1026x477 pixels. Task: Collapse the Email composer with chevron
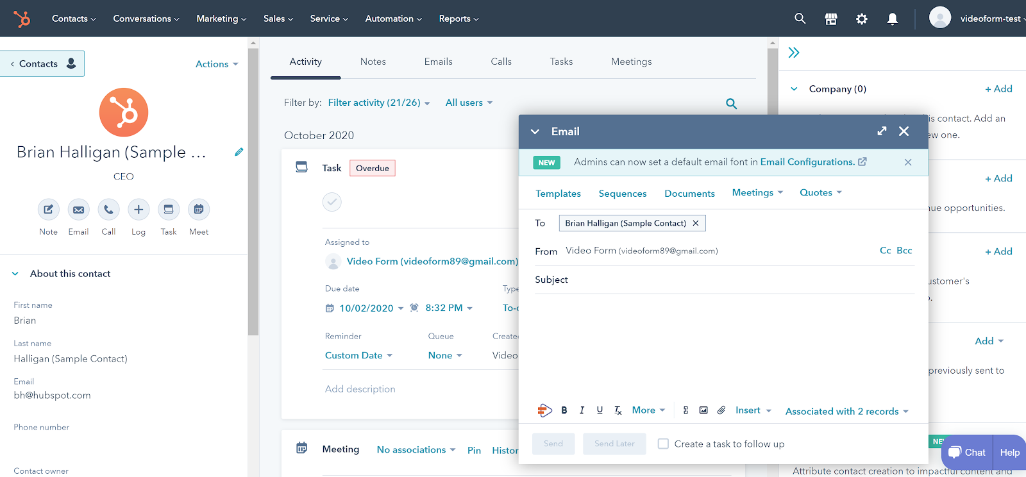click(535, 131)
